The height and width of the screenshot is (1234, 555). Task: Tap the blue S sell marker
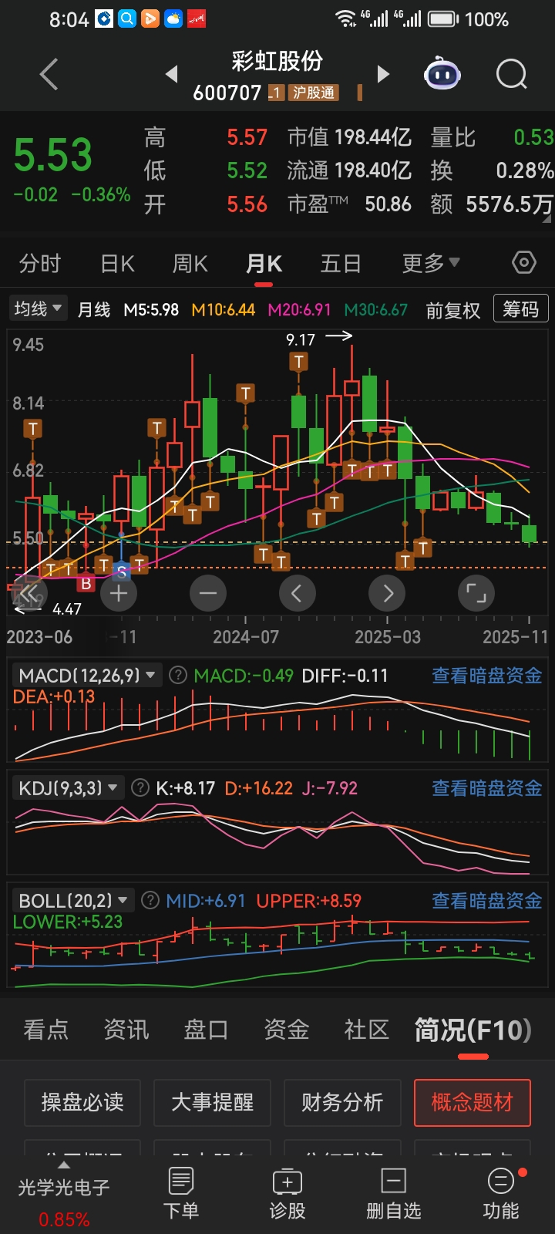coord(122,571)
